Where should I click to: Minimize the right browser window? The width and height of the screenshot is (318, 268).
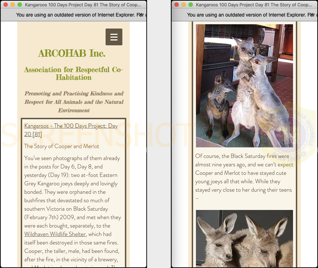point(184,5)
